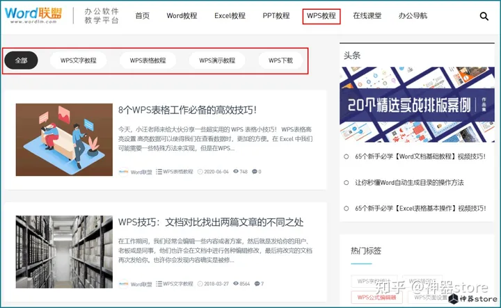Open the WPS教程 navigation tab
501x308 pixels.
pos(321,16)
